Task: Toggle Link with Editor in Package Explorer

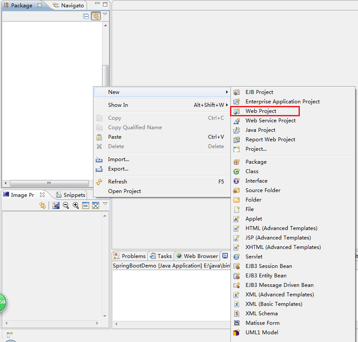Action: 96,16
